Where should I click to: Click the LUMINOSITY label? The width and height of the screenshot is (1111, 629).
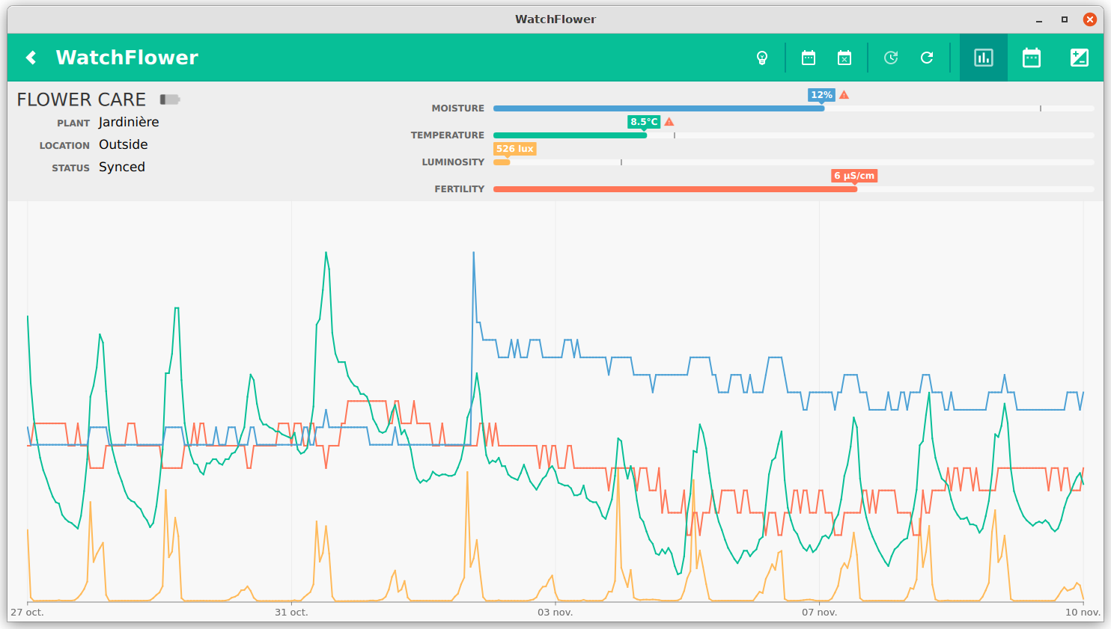point(453,162)
